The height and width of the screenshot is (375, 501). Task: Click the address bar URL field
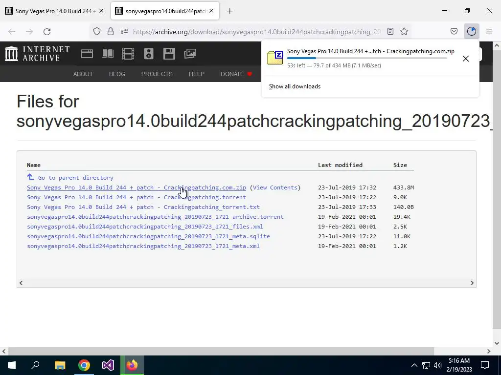tap(256, 32)
